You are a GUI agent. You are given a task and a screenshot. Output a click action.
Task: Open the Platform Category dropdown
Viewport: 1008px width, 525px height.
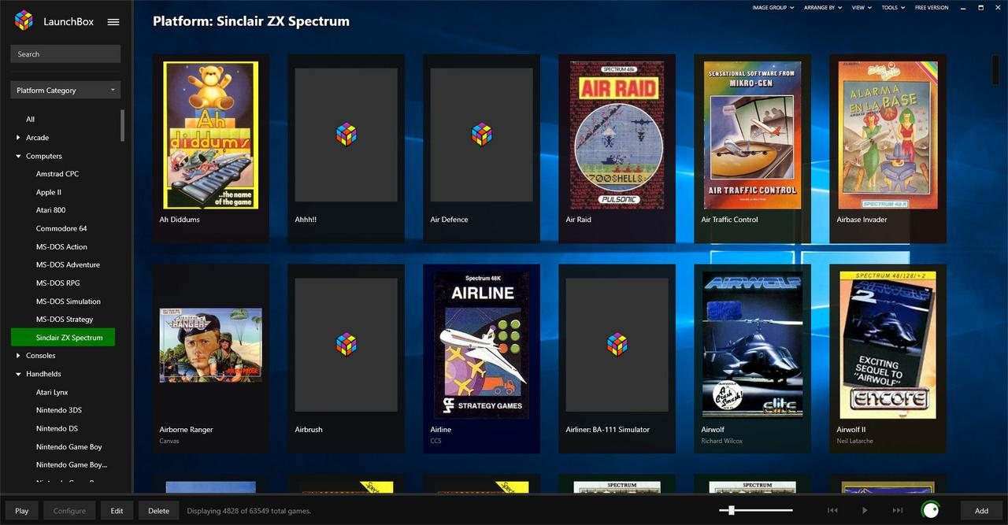click(65, 91)
